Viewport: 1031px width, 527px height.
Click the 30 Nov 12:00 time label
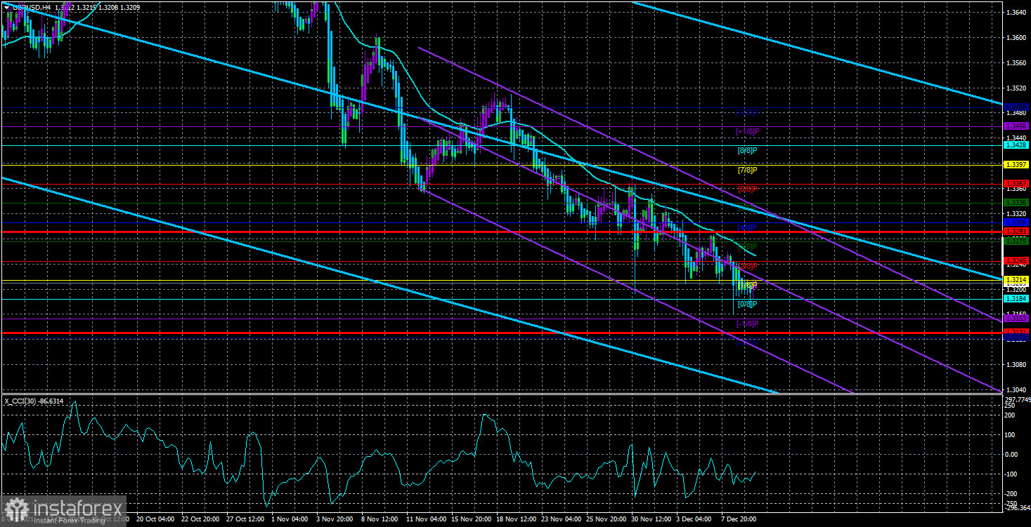pos(651,519)
